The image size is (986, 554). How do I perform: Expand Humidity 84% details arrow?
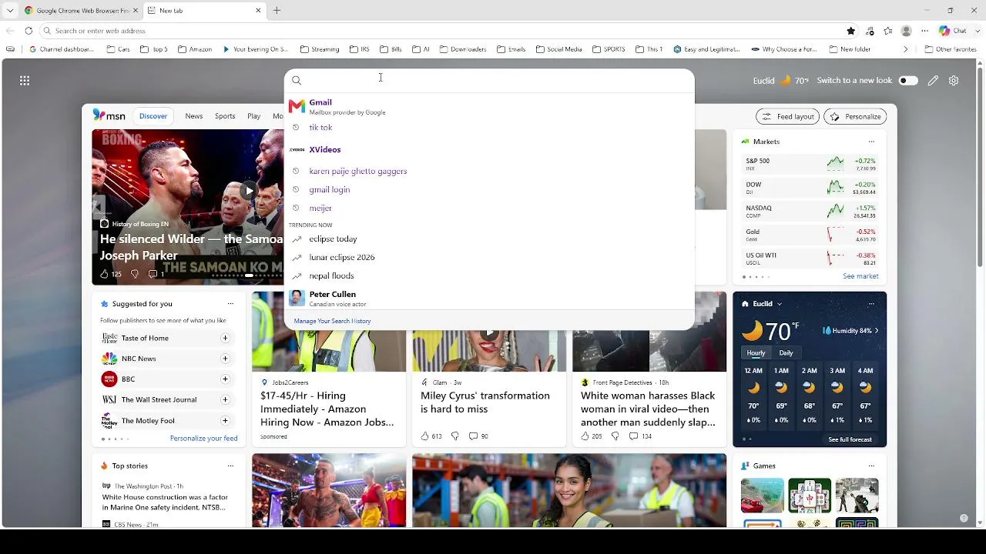(876, 331)
